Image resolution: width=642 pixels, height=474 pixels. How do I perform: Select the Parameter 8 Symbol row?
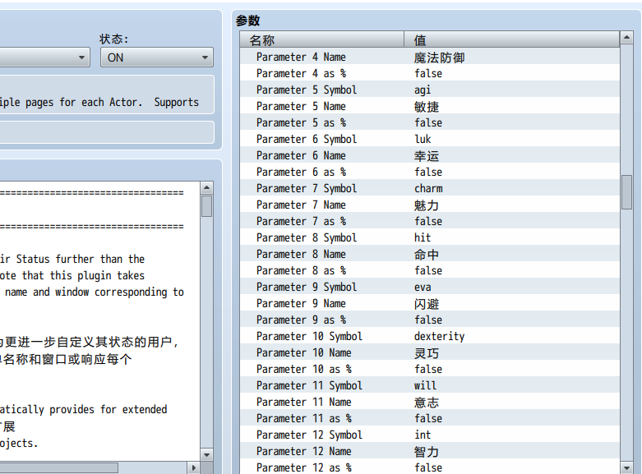pos(429,237)
